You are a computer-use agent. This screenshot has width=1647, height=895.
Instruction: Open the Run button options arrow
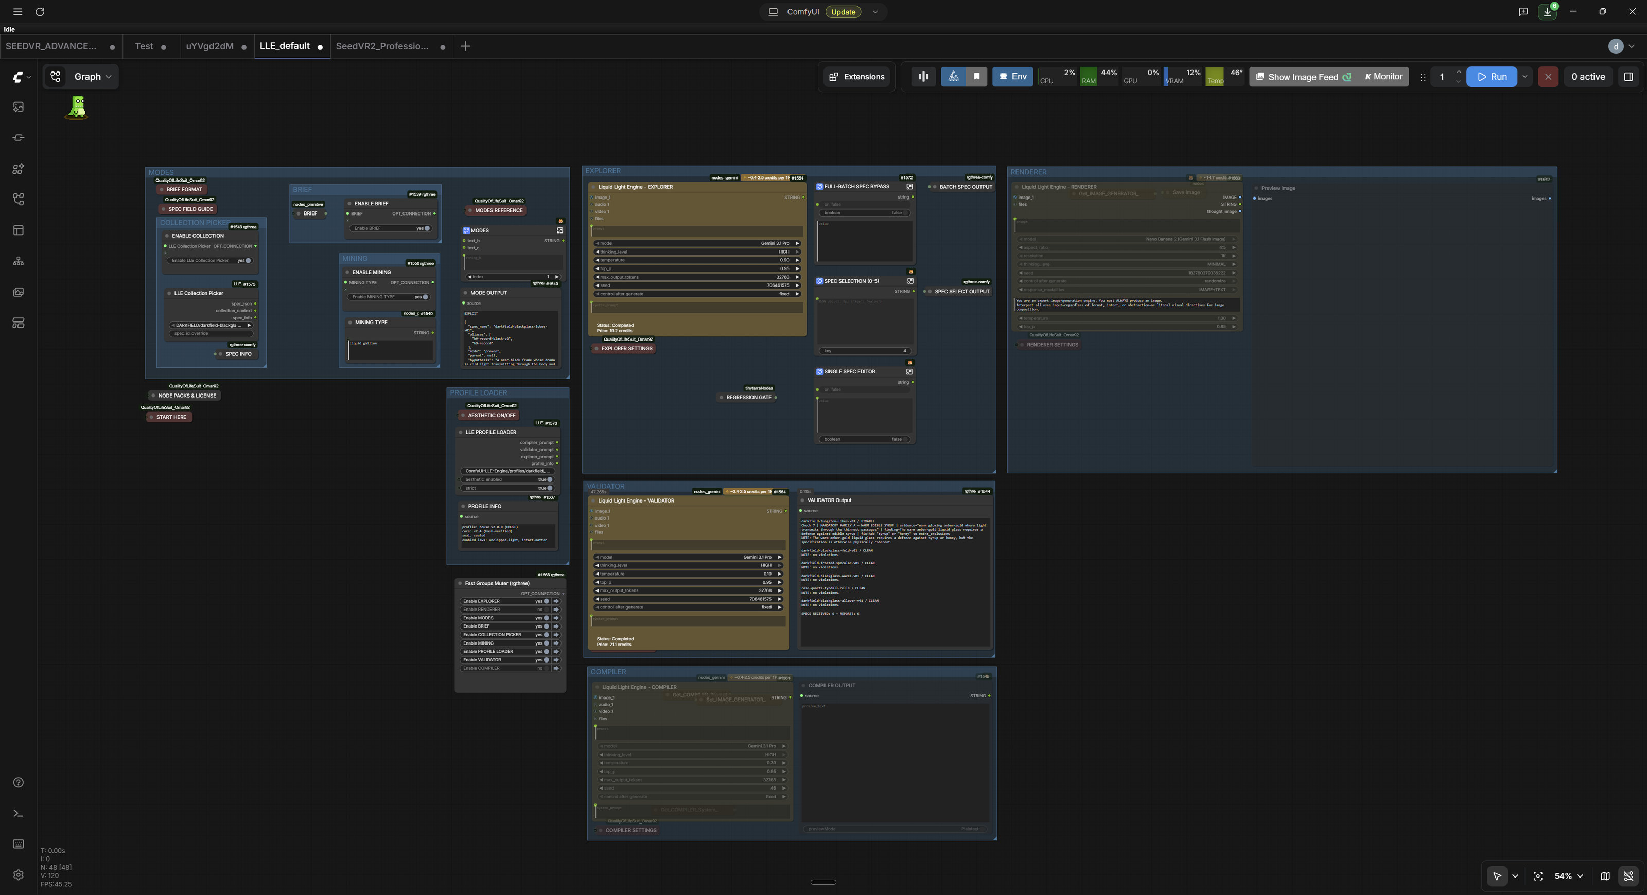1525,77
